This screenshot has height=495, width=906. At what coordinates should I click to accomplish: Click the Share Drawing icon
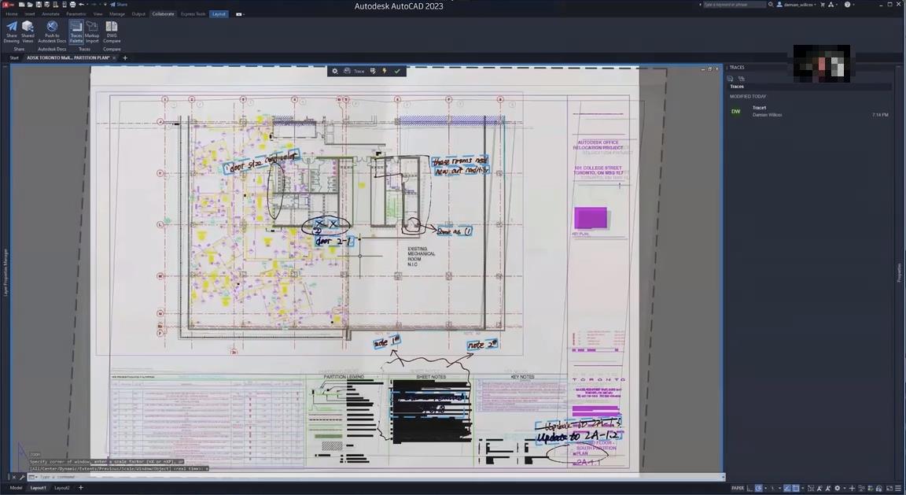(12, 31)
